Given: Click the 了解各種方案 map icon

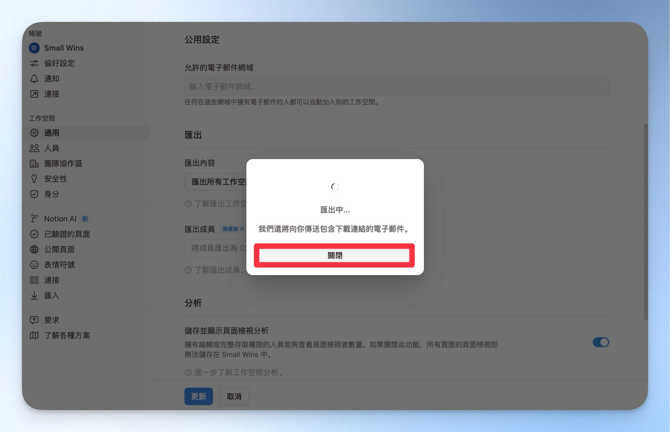Looking at the screenshot, I should click(x=34, y=336).
